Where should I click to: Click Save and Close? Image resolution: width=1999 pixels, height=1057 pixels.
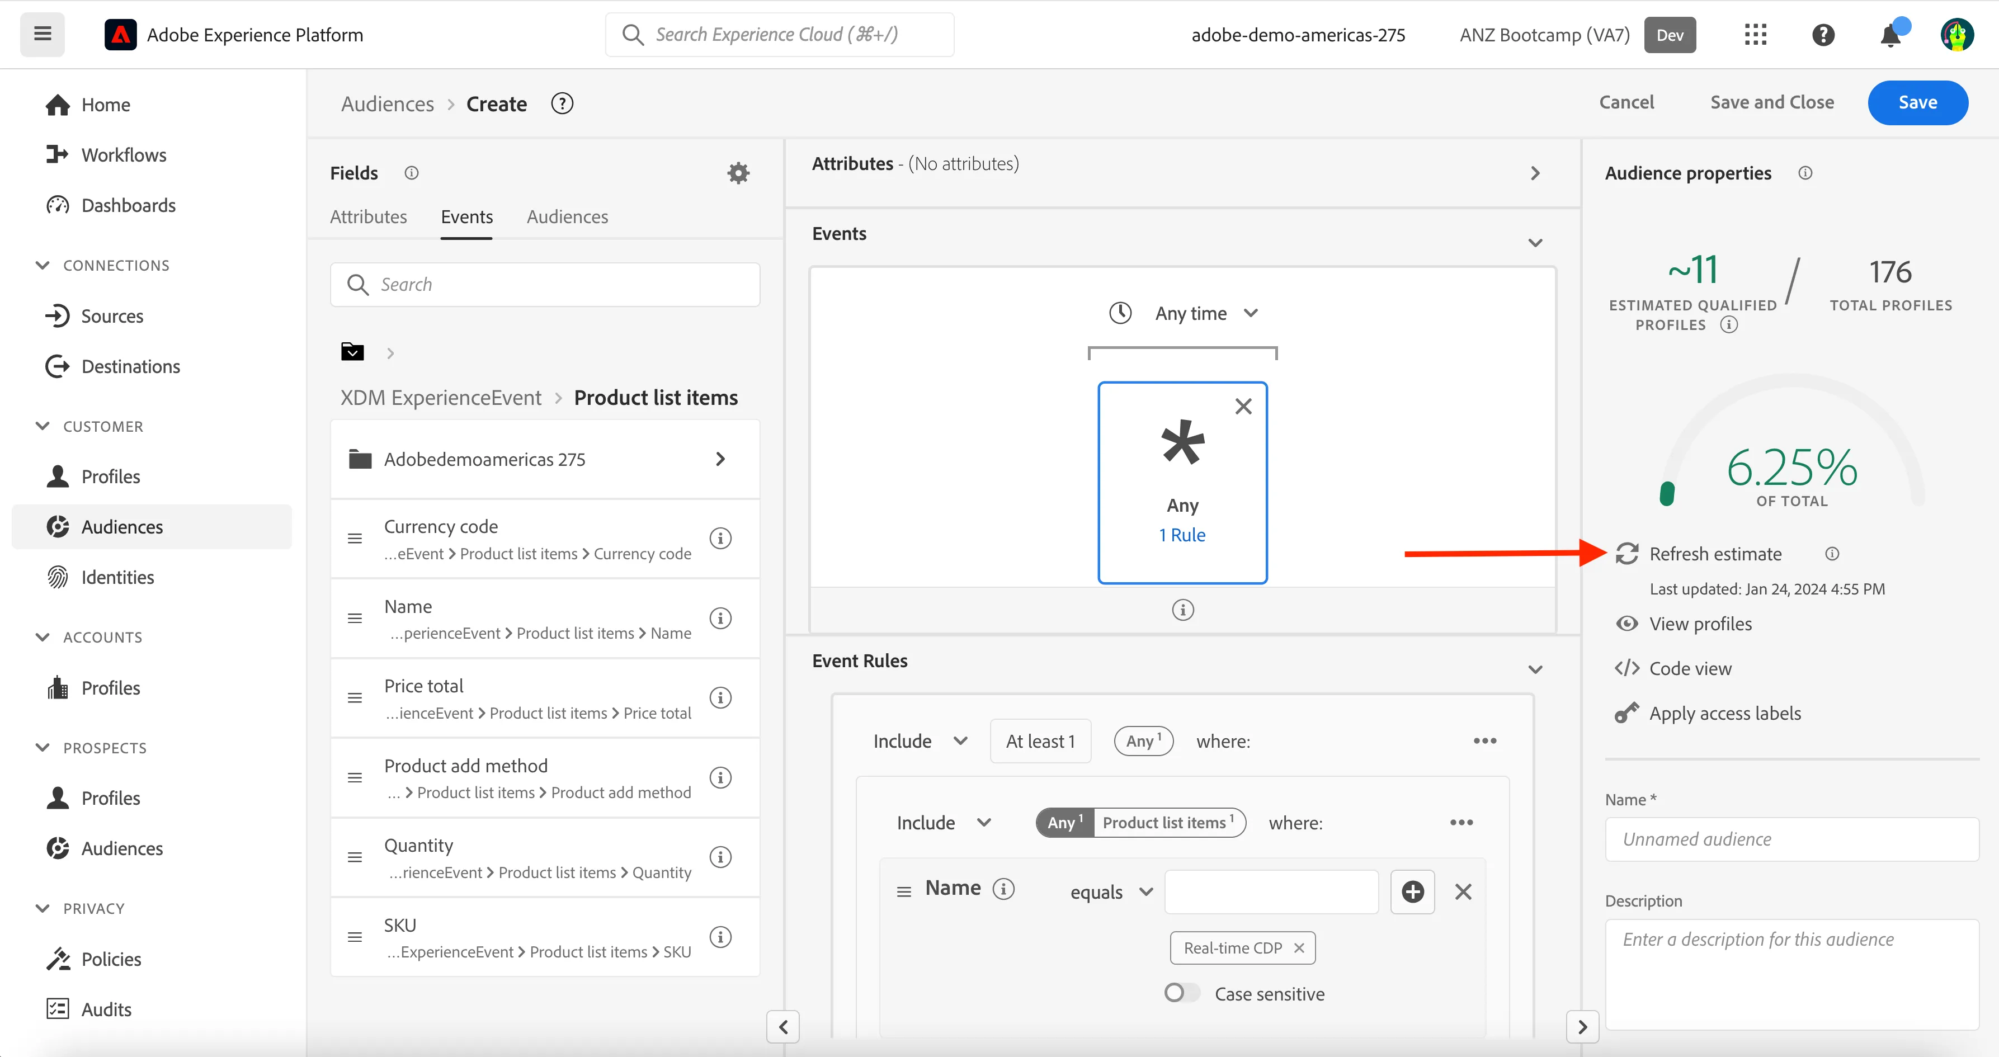pyautogui.click(x=1771, y=102)
